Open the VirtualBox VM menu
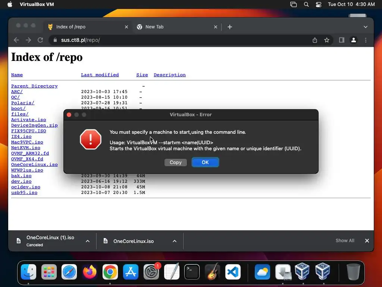The image size is (382, 287). pyautogui.click(x=37, y=4)
